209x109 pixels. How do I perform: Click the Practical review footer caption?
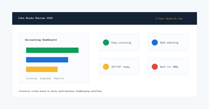pyautogui.click(x=60, y=91)
